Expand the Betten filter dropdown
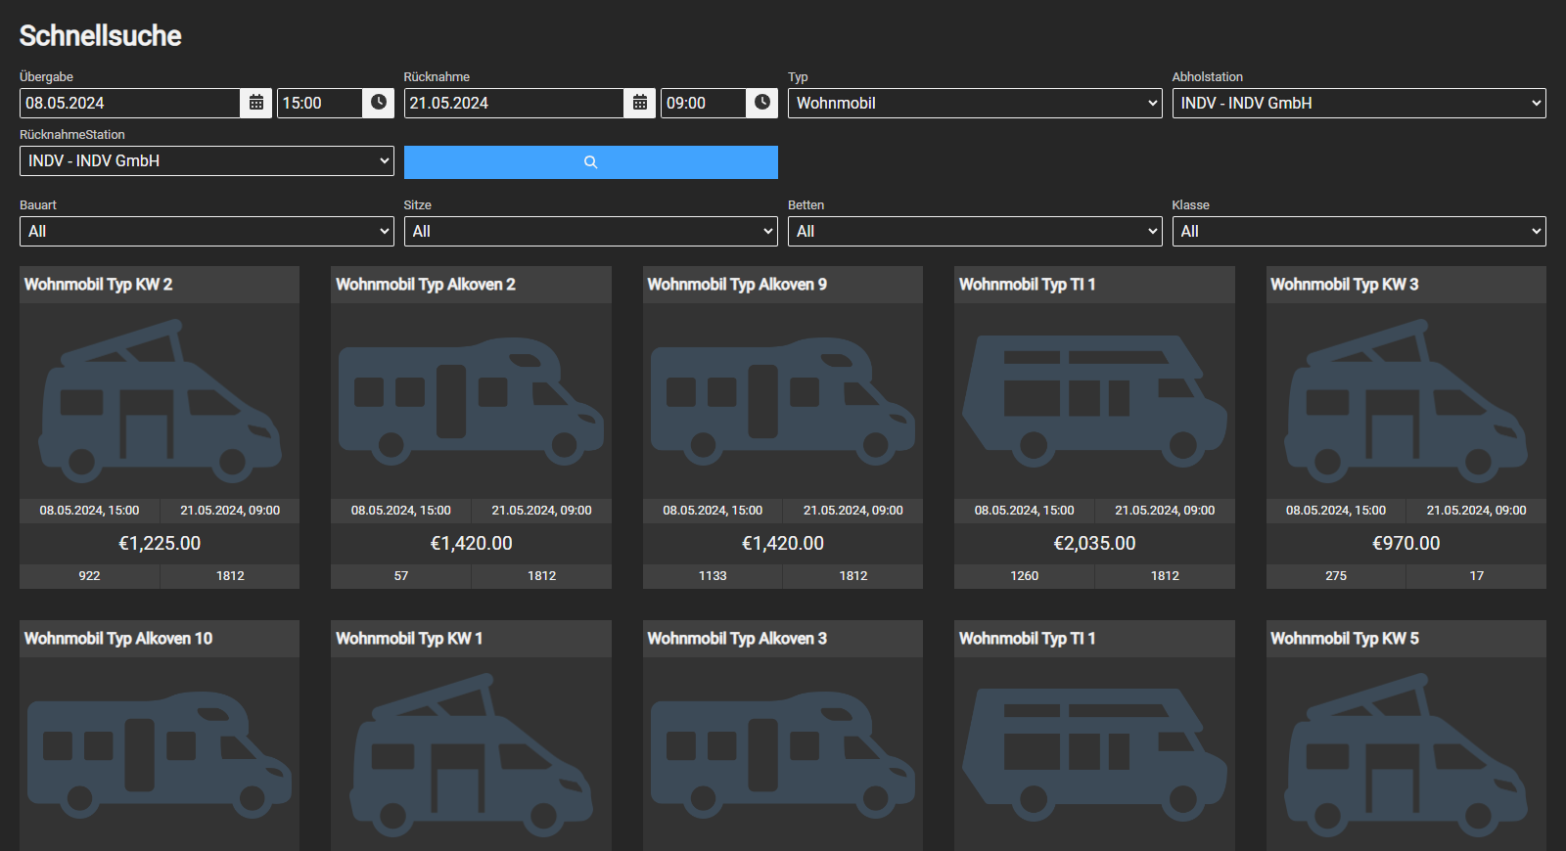Viewport: 1566px width, 851px height. tap(974, 231)
